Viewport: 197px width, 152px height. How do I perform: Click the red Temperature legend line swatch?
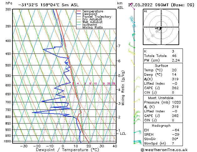79,11
